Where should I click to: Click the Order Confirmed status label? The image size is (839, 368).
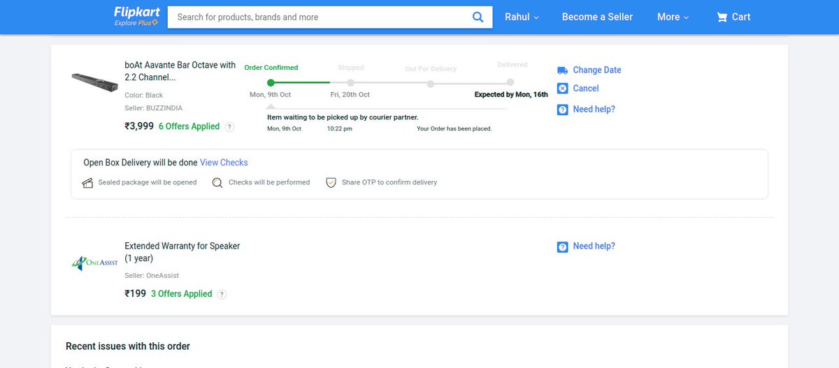coord(271,68)
